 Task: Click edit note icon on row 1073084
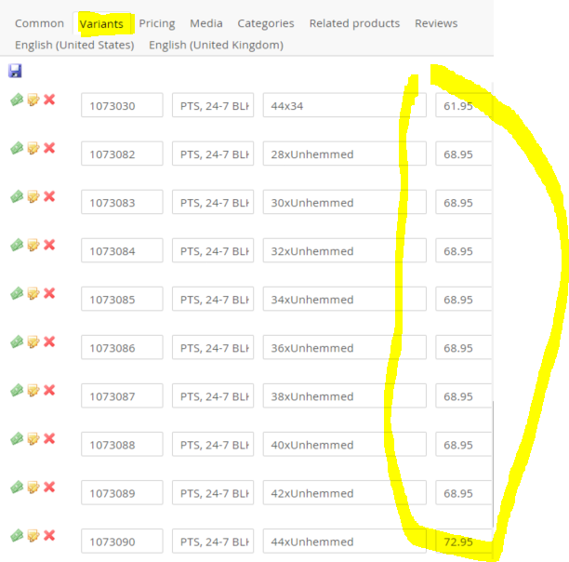pyautogui.click(x=33, y=245)
